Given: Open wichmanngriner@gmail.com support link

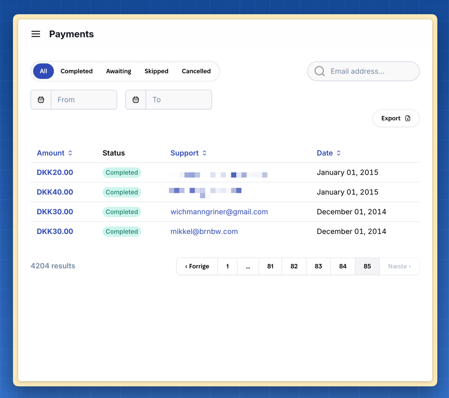Looking at the screenshot, I should [x=219, y=212].
